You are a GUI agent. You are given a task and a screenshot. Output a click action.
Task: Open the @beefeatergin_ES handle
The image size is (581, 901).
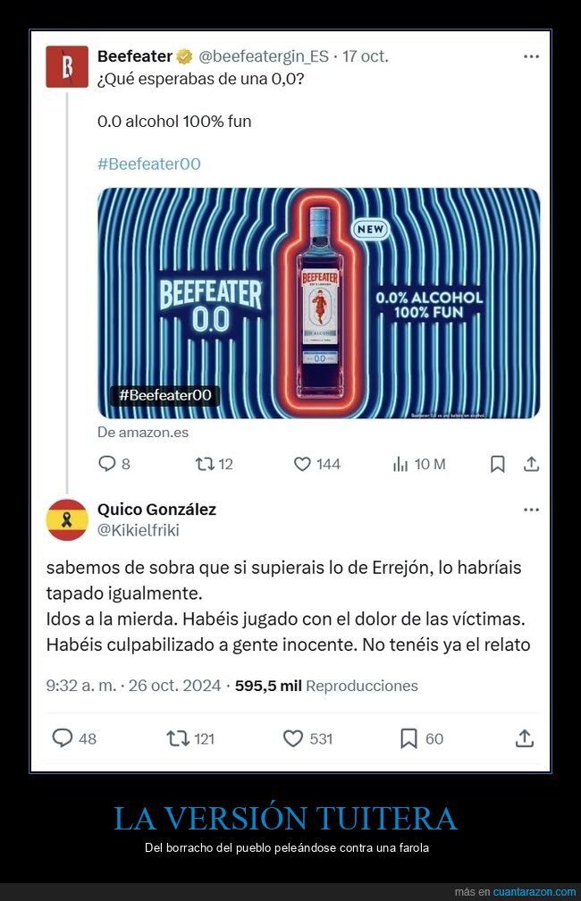pos(263,56)
